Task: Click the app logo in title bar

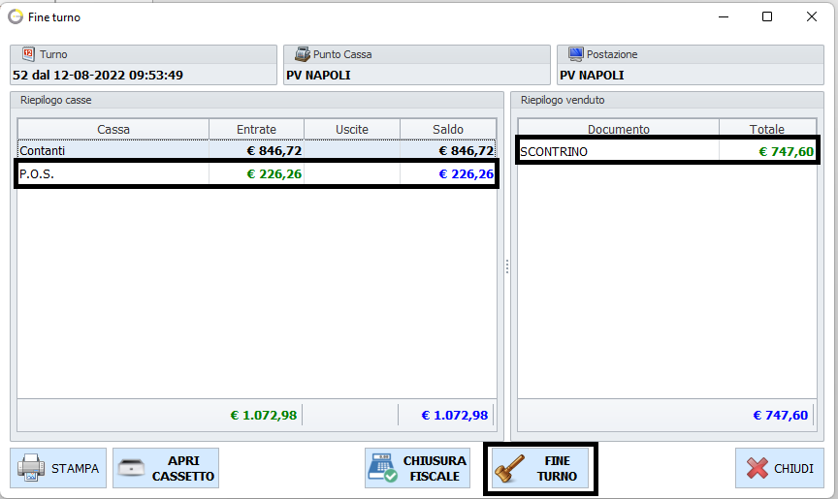Action: (x=16, y=16)
